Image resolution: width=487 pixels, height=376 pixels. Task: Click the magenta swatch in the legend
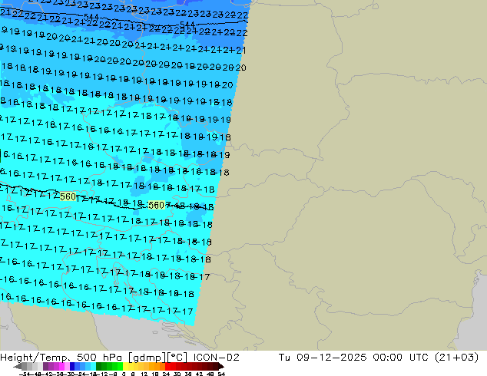(61, 366)
